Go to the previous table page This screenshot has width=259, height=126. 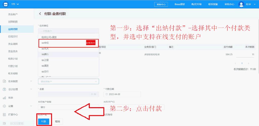point(235,63)
